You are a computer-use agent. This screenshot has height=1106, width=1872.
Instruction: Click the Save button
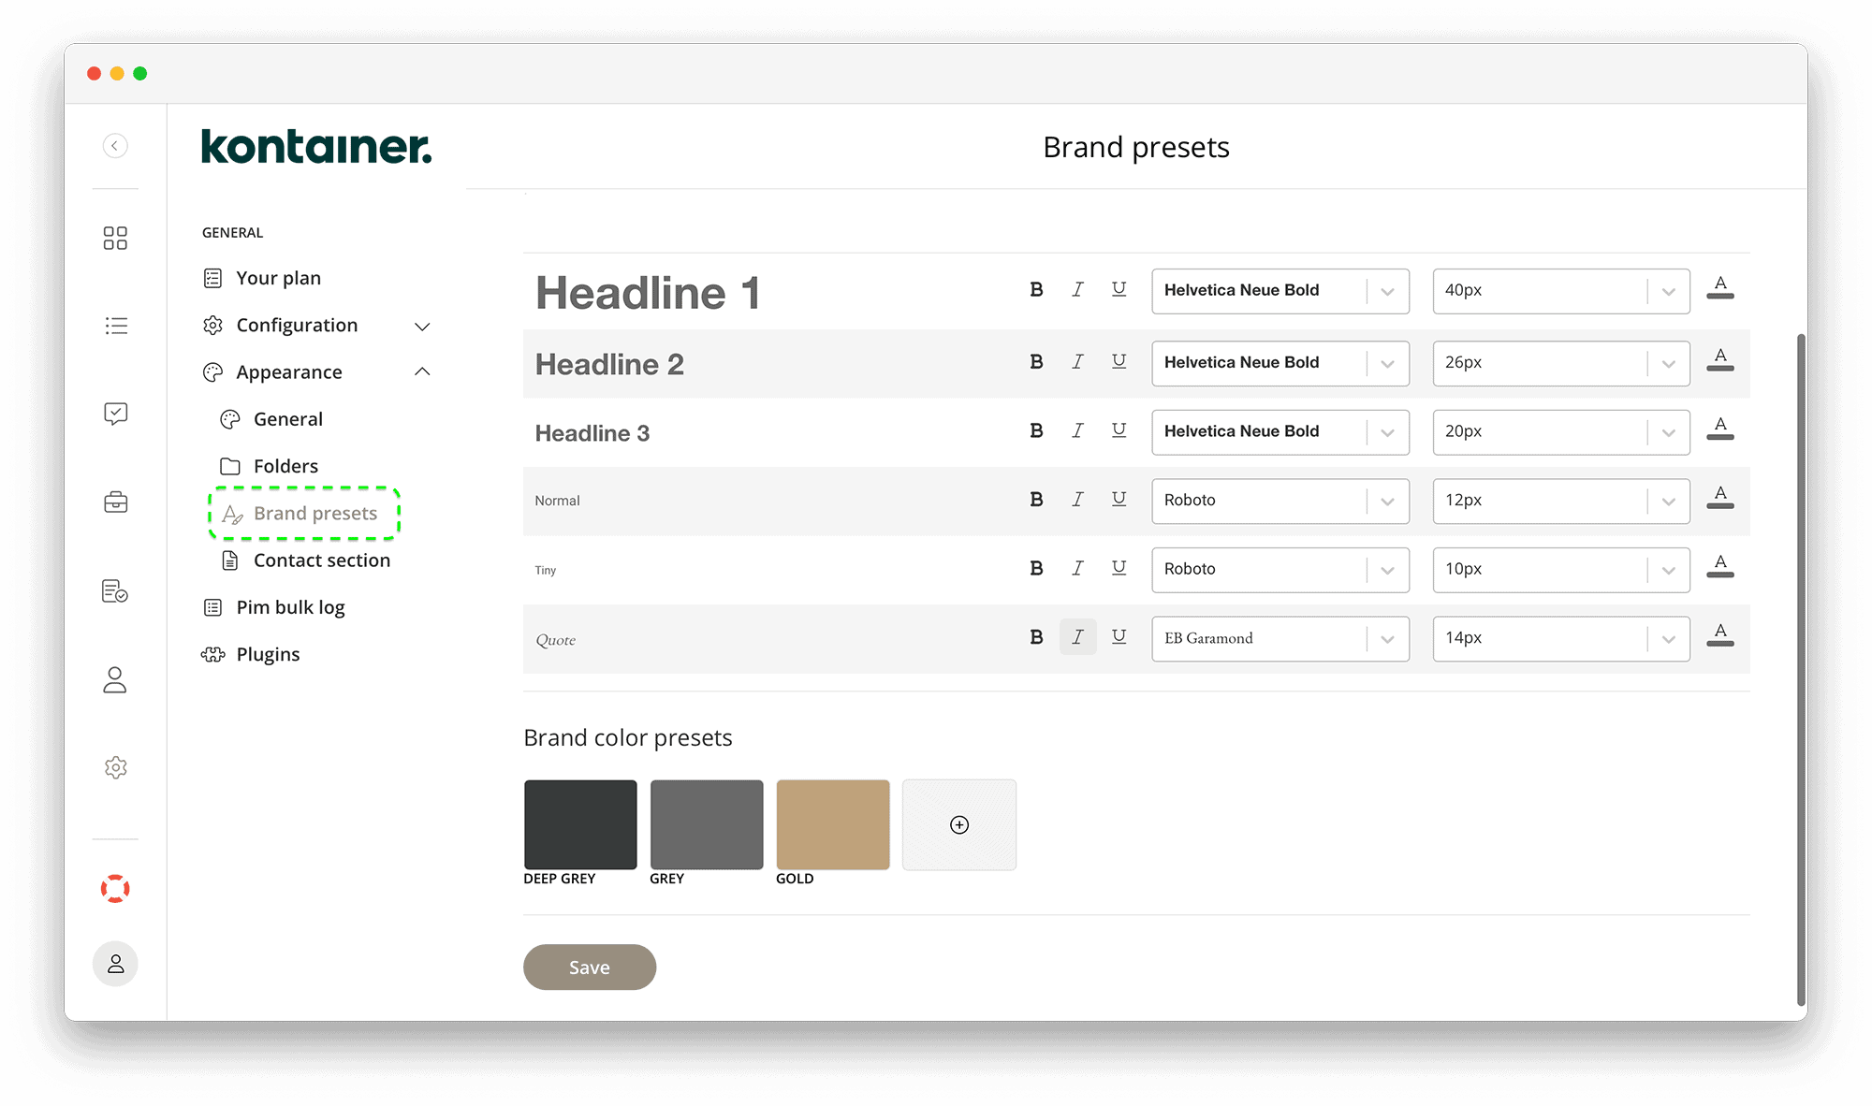click(x=589, y=967)
